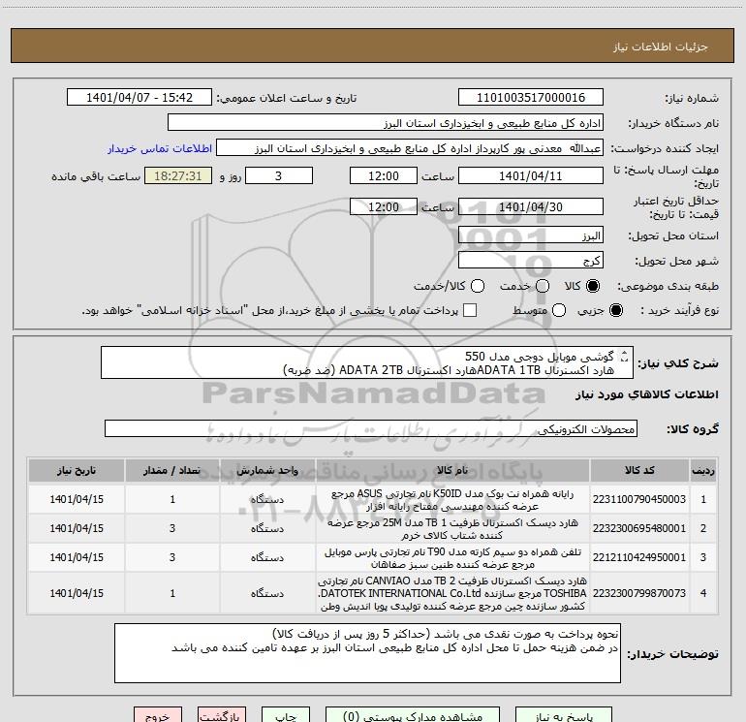
Task: Click the announcement date field 1401/04/07 - 15:42
Action: (x=140, y=98)
